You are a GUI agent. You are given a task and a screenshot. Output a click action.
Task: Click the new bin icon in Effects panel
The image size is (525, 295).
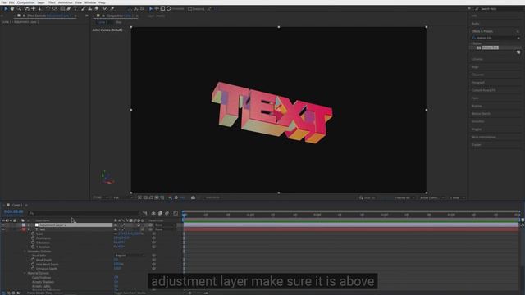(518, 52)
